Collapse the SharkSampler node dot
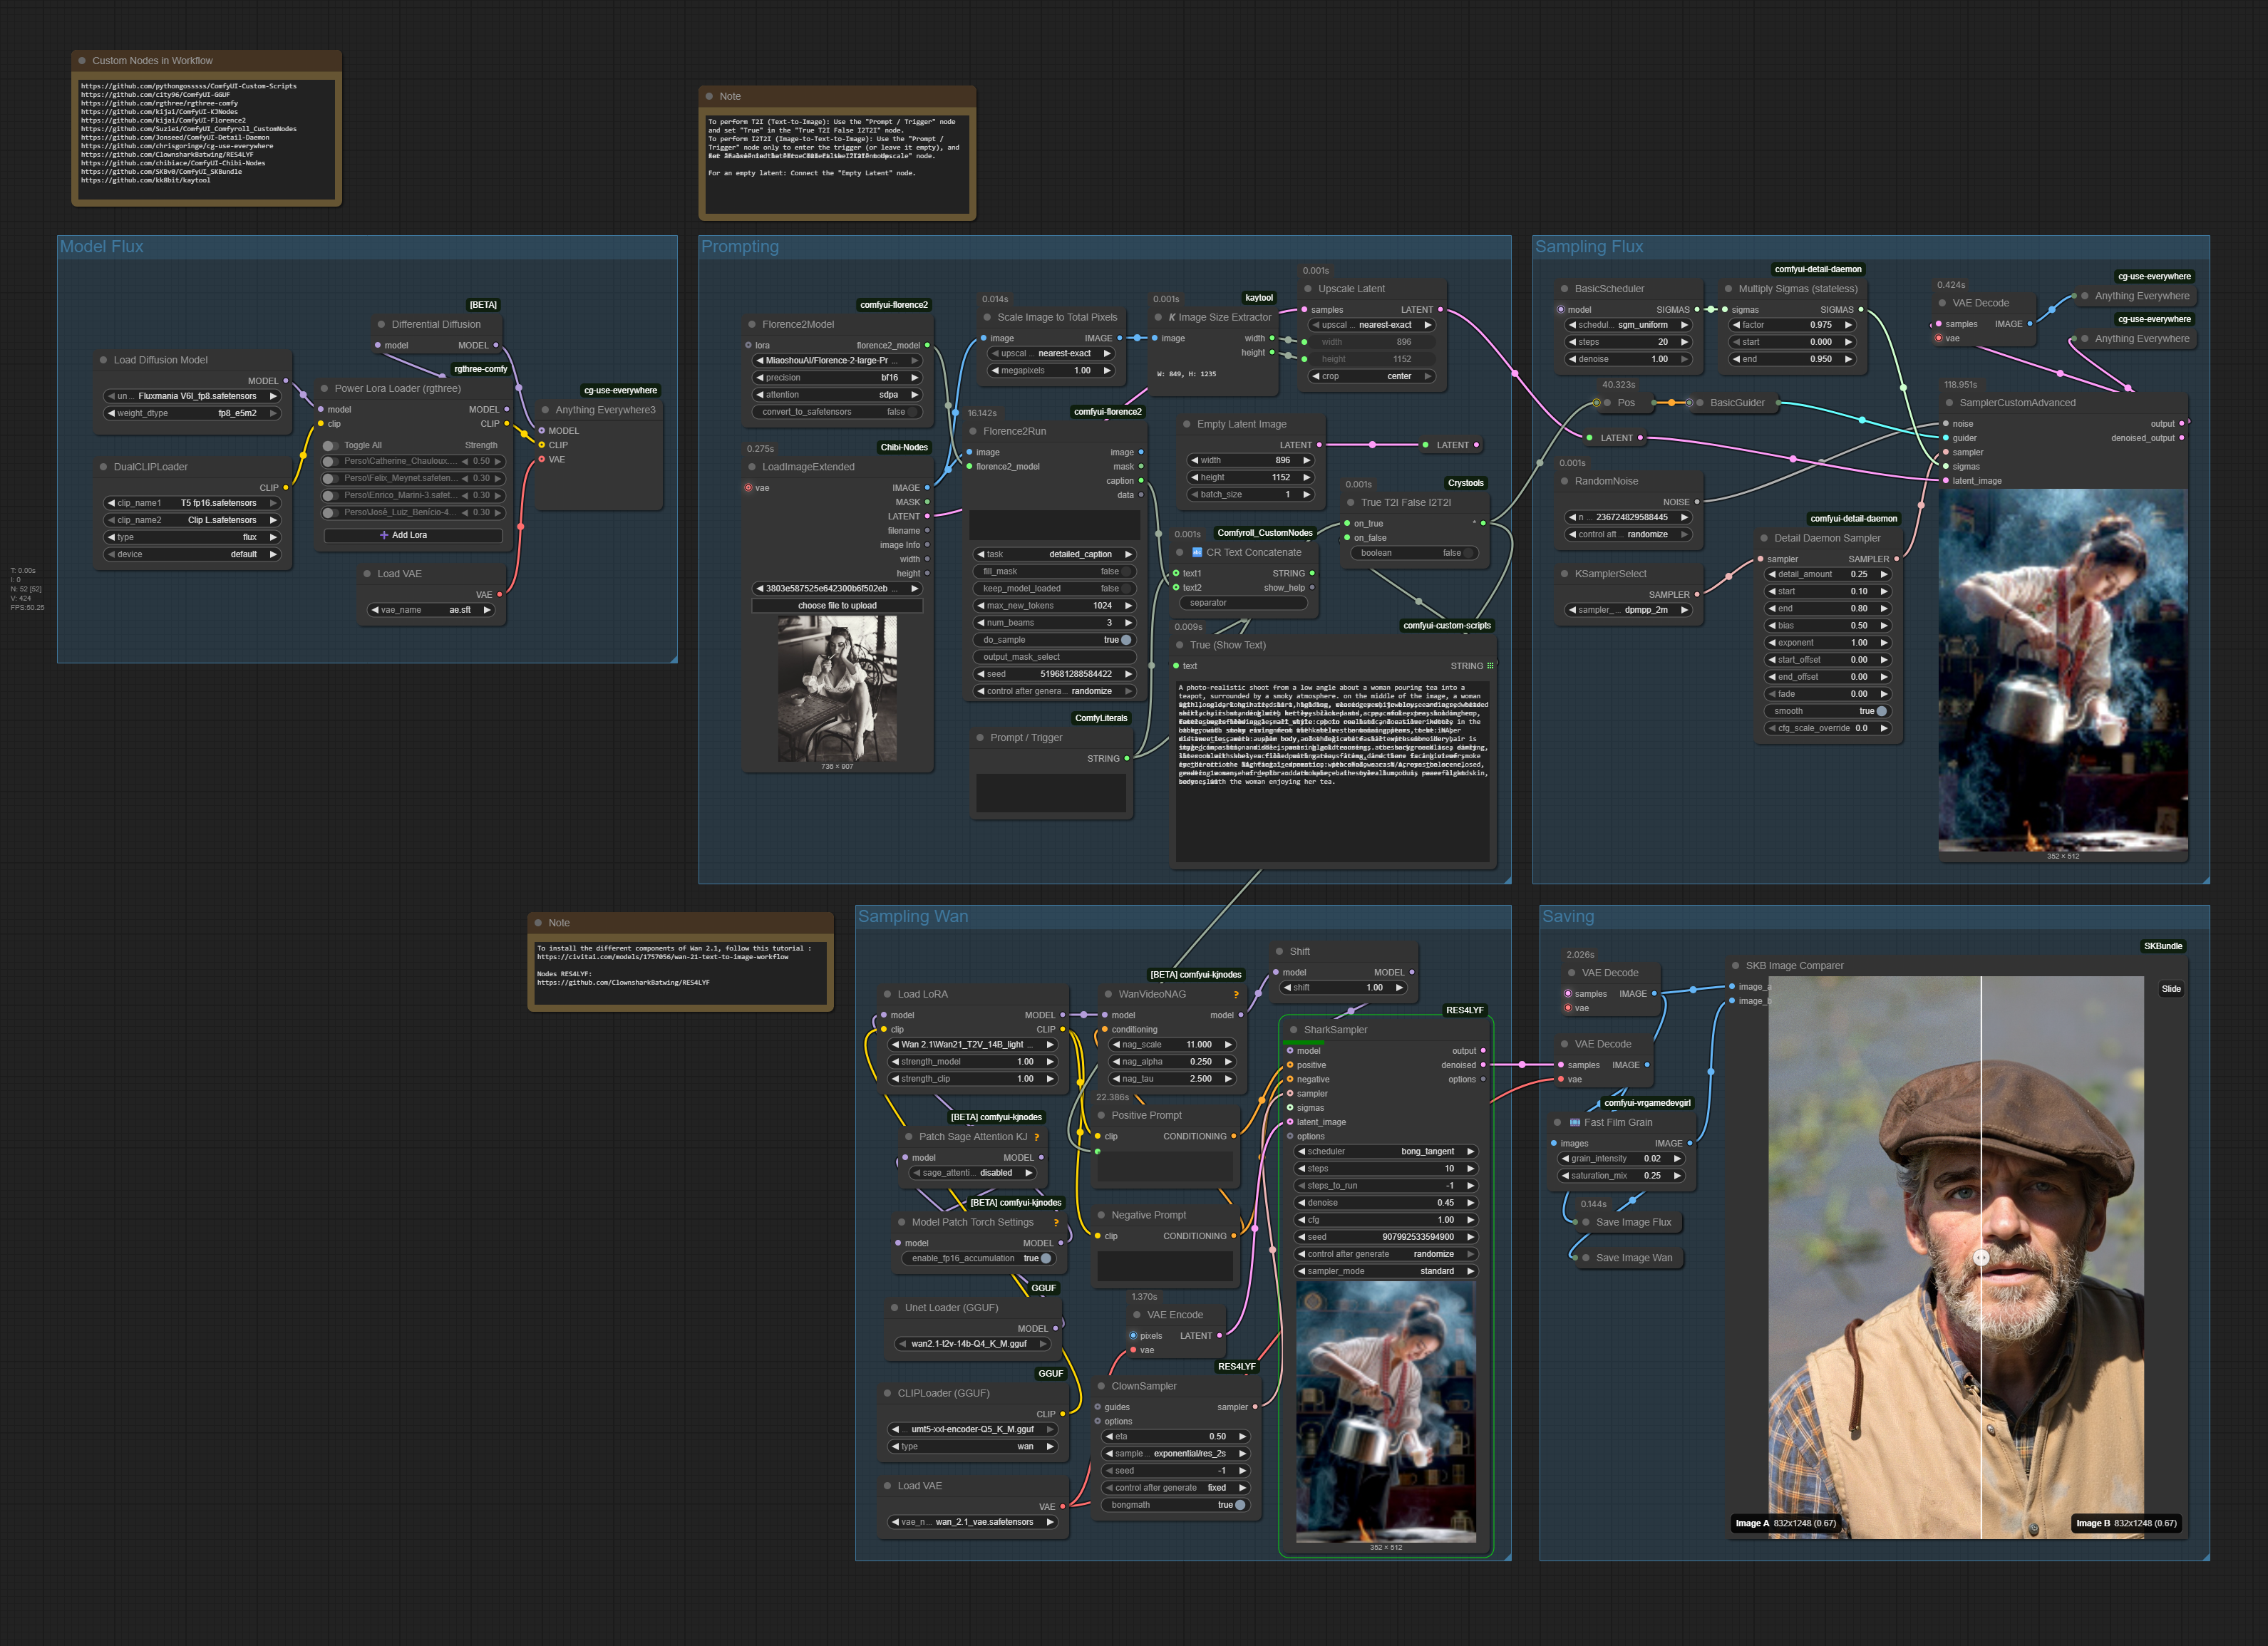The image size is (2268, 1646). point(1294,1030)
